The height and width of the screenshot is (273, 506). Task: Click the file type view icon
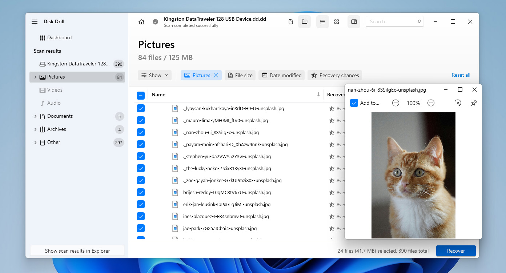[x=290, y=21]
